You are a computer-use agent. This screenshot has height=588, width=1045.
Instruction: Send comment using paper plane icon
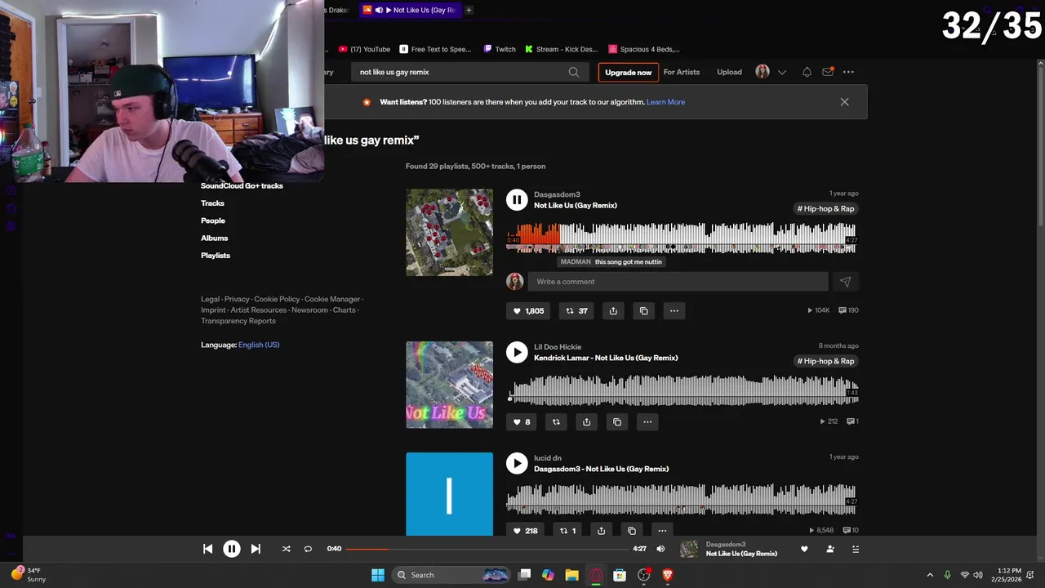point(845,282)
